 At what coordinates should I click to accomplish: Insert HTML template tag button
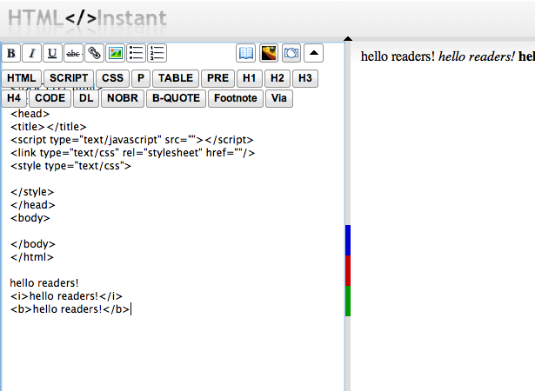(21, 78)
